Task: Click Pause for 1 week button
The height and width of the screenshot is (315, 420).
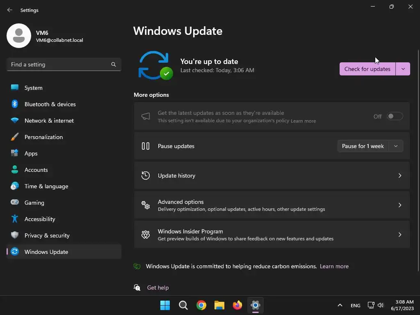Action: [x=363, y=146]
